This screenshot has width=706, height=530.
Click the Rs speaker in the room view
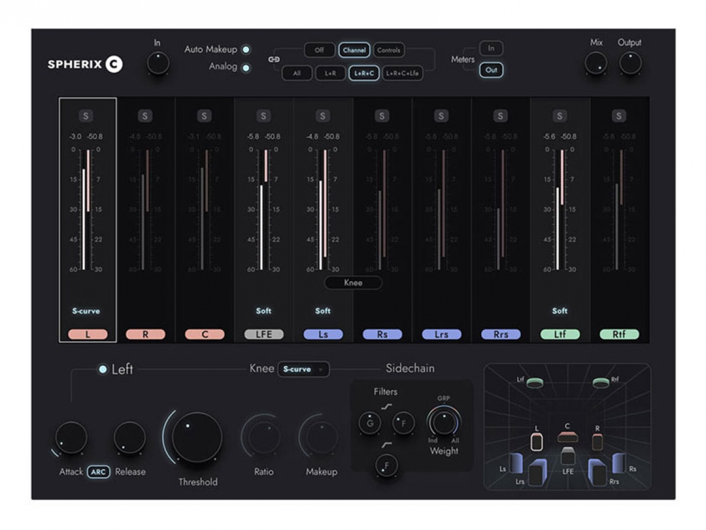[619, 463]
